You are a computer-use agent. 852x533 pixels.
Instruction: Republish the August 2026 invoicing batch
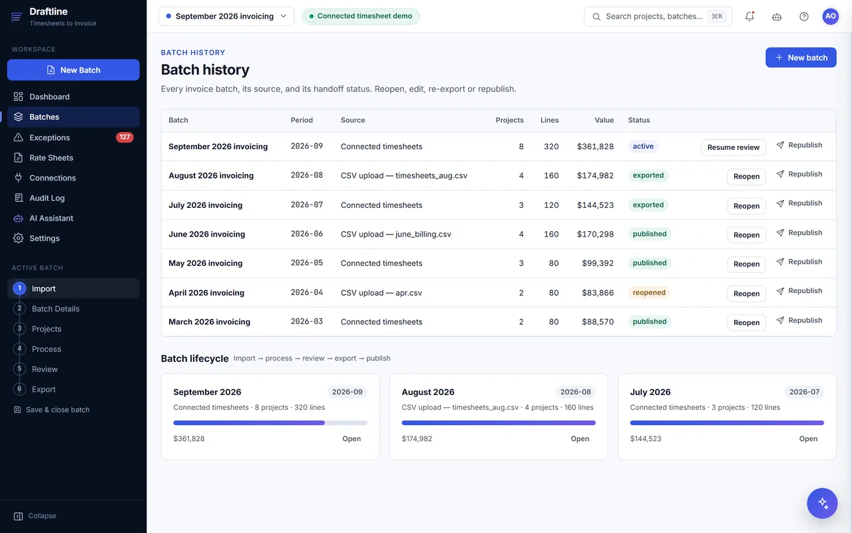[x=799, y=175]
